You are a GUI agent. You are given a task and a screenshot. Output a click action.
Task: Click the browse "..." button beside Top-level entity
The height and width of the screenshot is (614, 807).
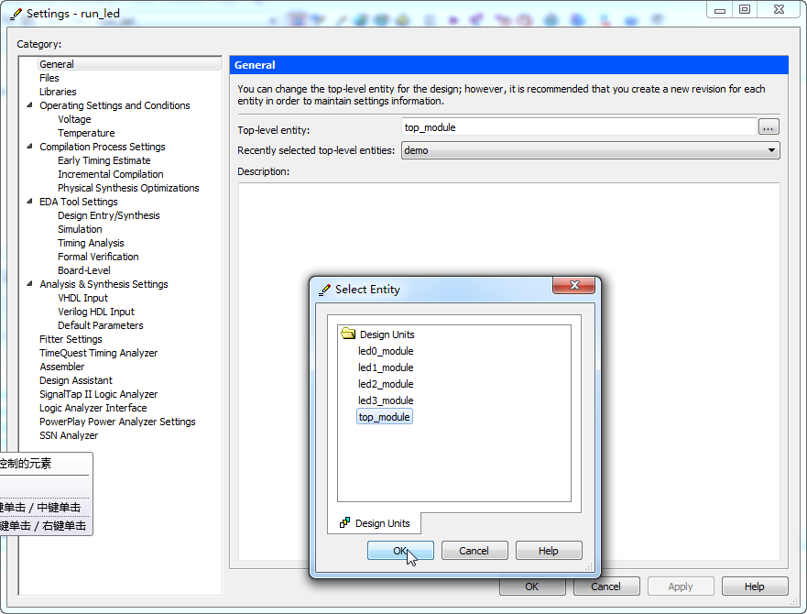coord(769,126)
